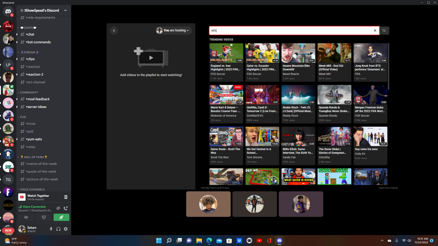This screenshot has height=246, width=438.
Task: Toggle noise suppression in voice panel
Action: click(58, 208)
